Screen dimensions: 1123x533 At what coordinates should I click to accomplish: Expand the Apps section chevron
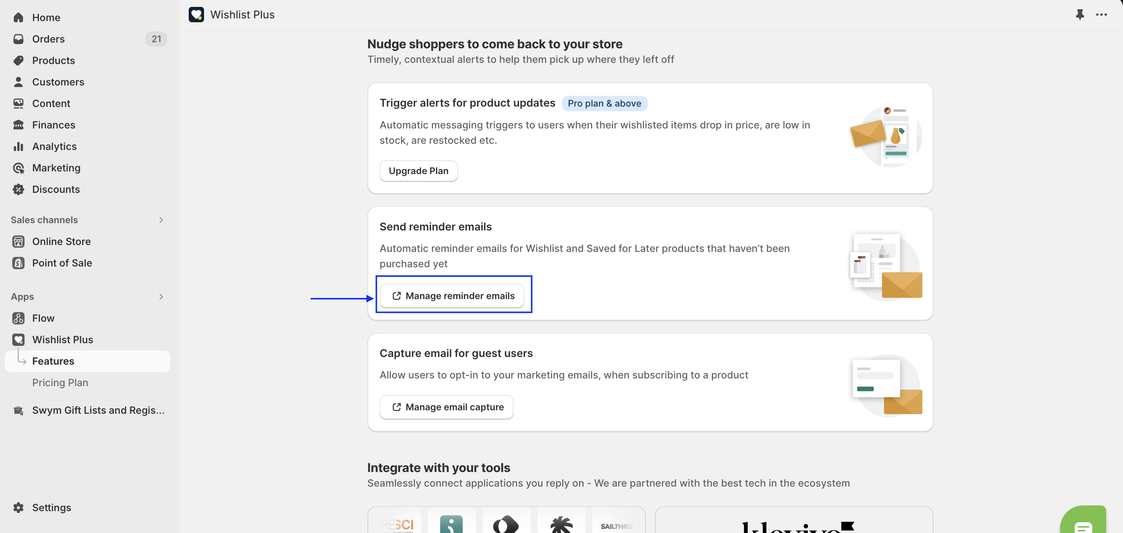(161, 297)
